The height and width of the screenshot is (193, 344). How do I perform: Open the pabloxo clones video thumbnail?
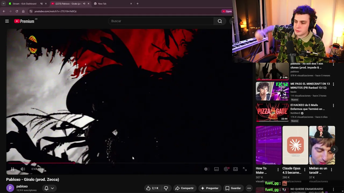(x=272, y=71)
